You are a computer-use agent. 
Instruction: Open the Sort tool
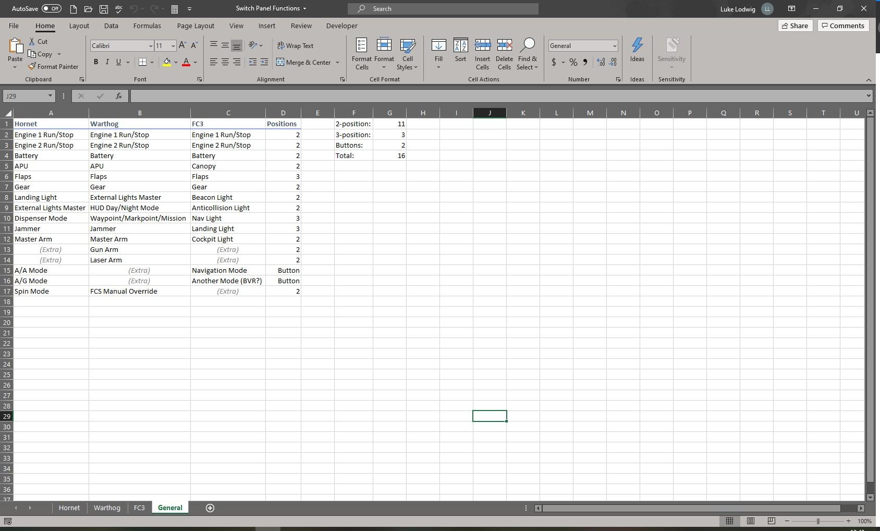[x=460, y=53]
